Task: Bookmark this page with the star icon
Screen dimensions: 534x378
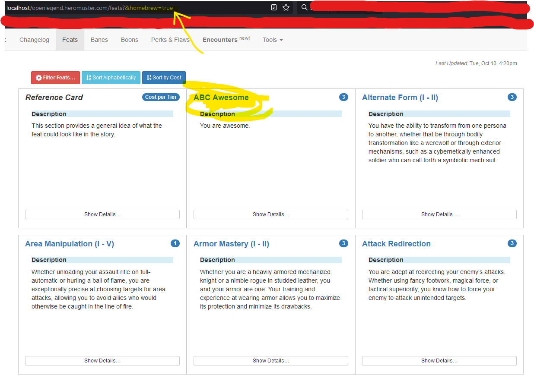Action: point(286,7)
